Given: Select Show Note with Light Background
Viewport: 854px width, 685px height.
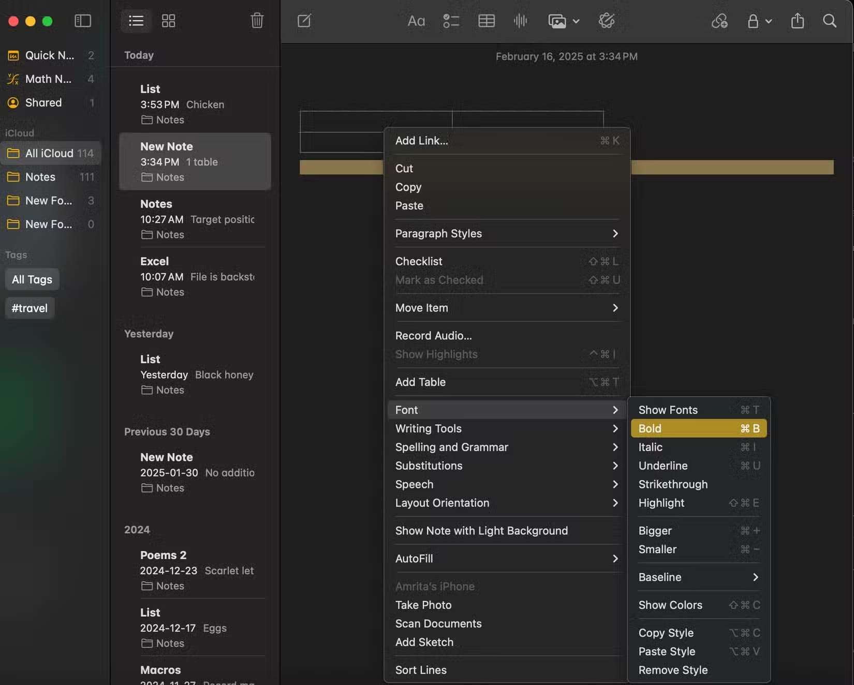Looking at the screenshot, I should pos(507,531).
